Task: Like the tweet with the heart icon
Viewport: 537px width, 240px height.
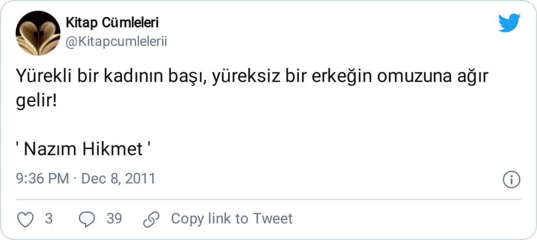Action: tap(25, 219)
